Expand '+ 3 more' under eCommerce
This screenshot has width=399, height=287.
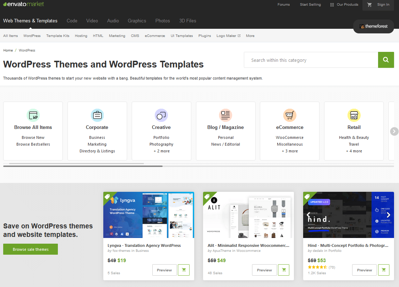pyautogui.click(x=290, y=151)
